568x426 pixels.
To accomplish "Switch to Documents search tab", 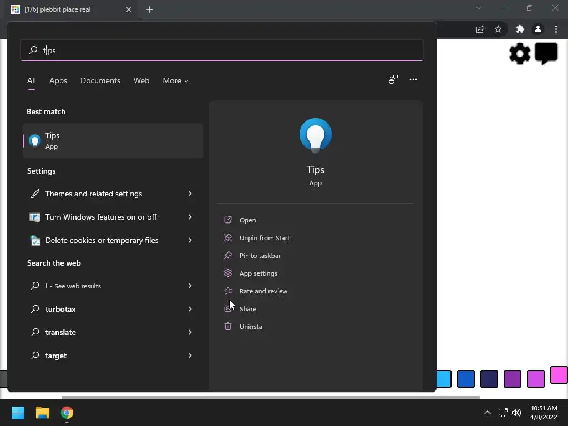I will 100,80.
